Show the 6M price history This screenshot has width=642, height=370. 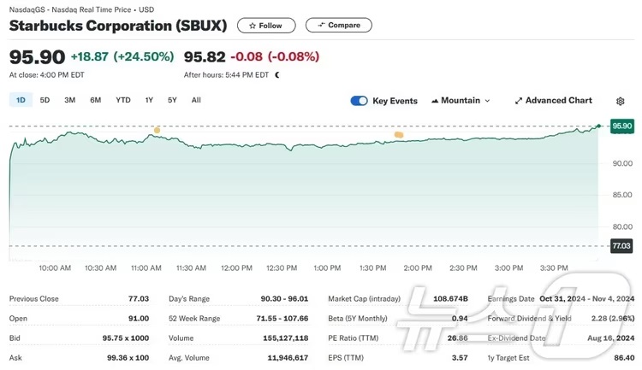click(x=96, y=100)
